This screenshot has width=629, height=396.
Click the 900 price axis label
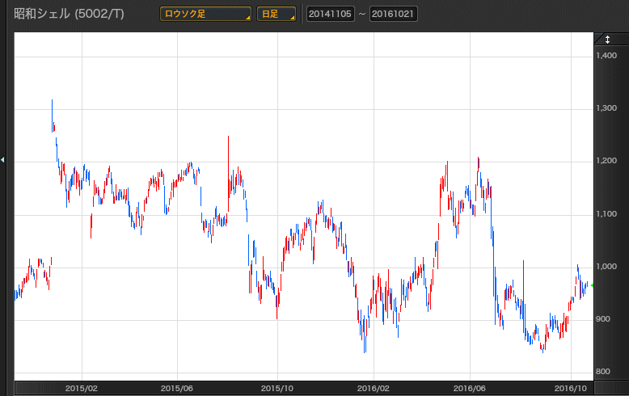[603, 319]
